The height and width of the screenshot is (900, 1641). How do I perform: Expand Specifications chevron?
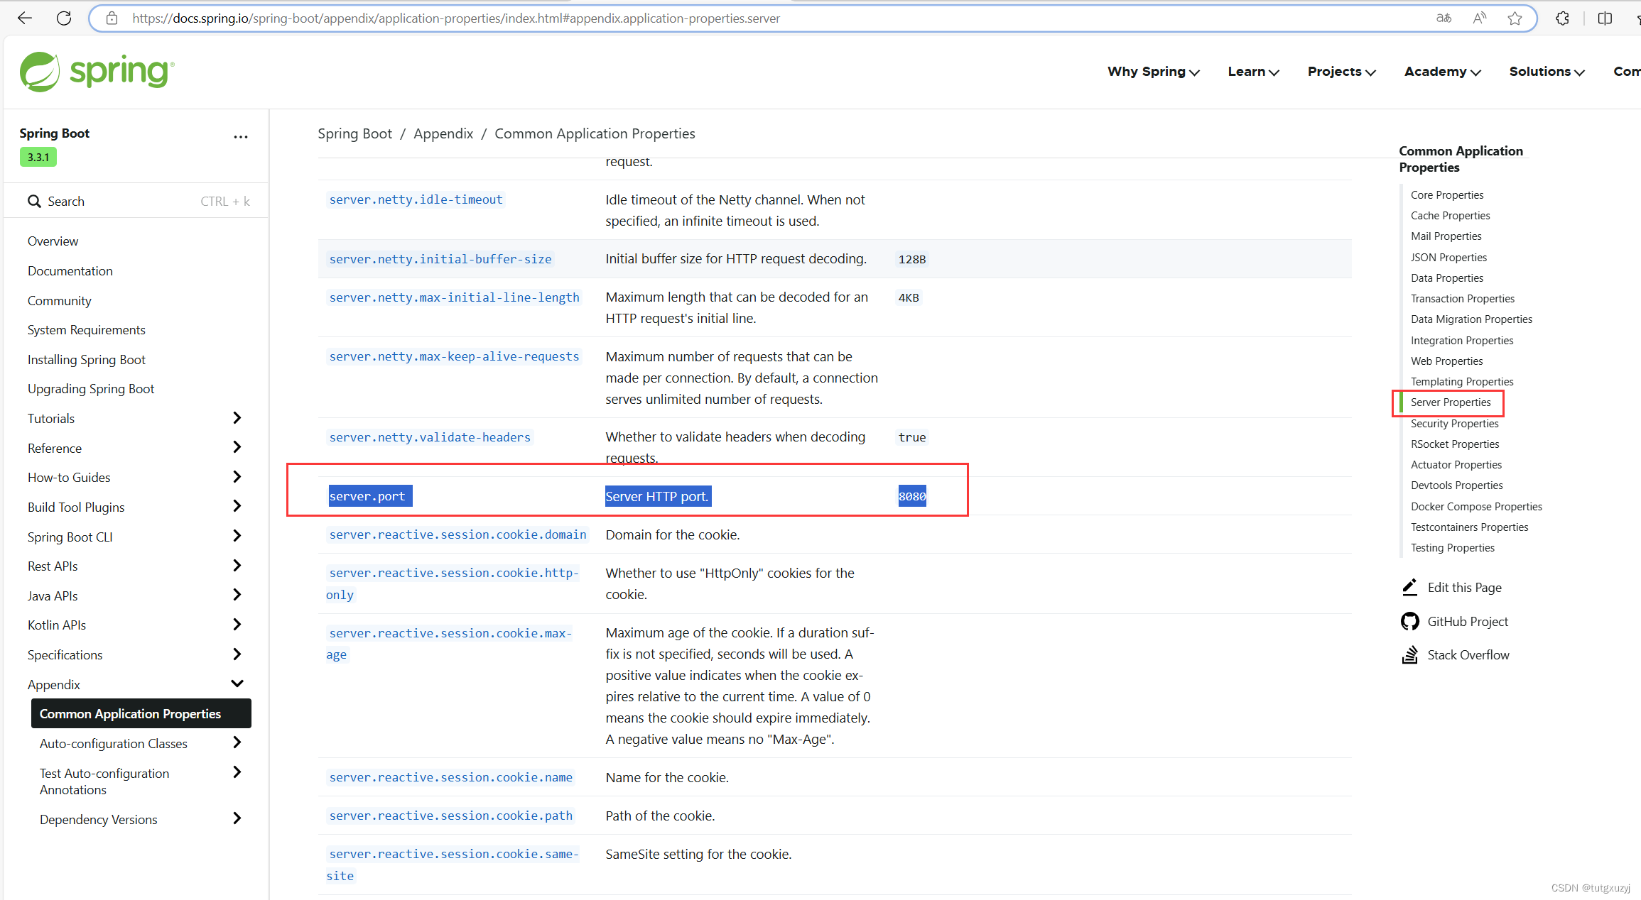tap(237, 654)
